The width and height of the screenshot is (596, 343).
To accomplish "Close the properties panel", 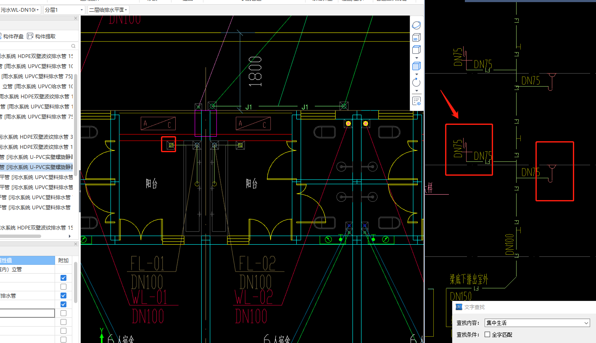I will point(76,244).
